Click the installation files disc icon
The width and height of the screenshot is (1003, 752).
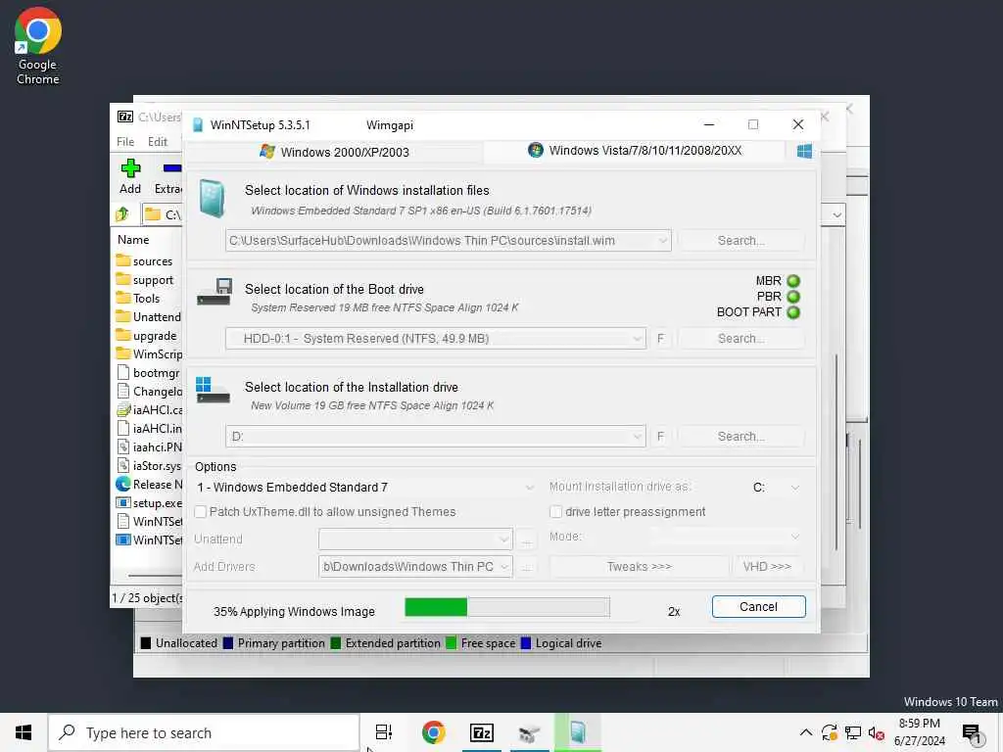point(212,198)
